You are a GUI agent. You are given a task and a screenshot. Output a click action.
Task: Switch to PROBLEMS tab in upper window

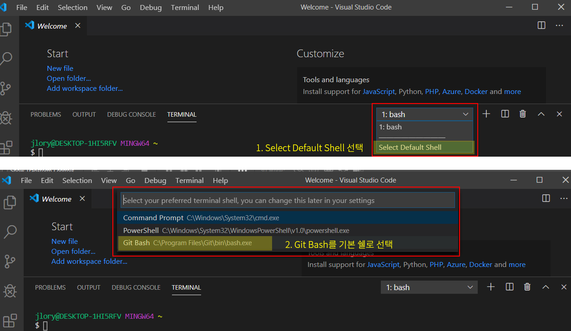pyautogui.click(x=45, y=114)
